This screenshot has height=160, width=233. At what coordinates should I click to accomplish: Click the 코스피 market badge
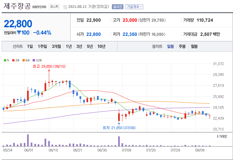click(x=54, y=7)
